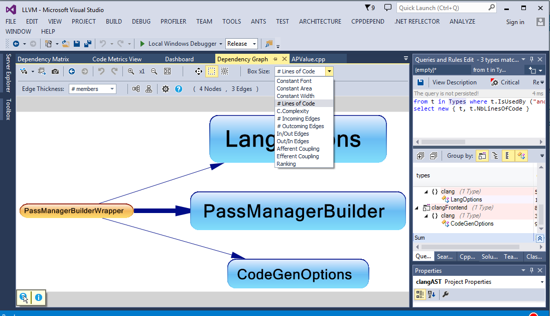Viewport: 550px width, 316px height.
Task: Export the graph to the dependency matrix
Action: coord(42,71)
